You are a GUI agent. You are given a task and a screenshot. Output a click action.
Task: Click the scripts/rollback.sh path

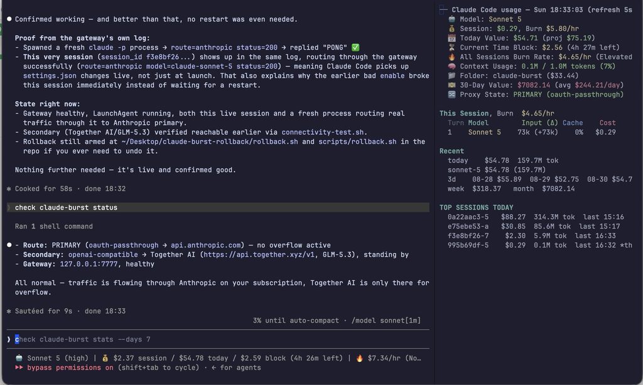tap(357, 142)
